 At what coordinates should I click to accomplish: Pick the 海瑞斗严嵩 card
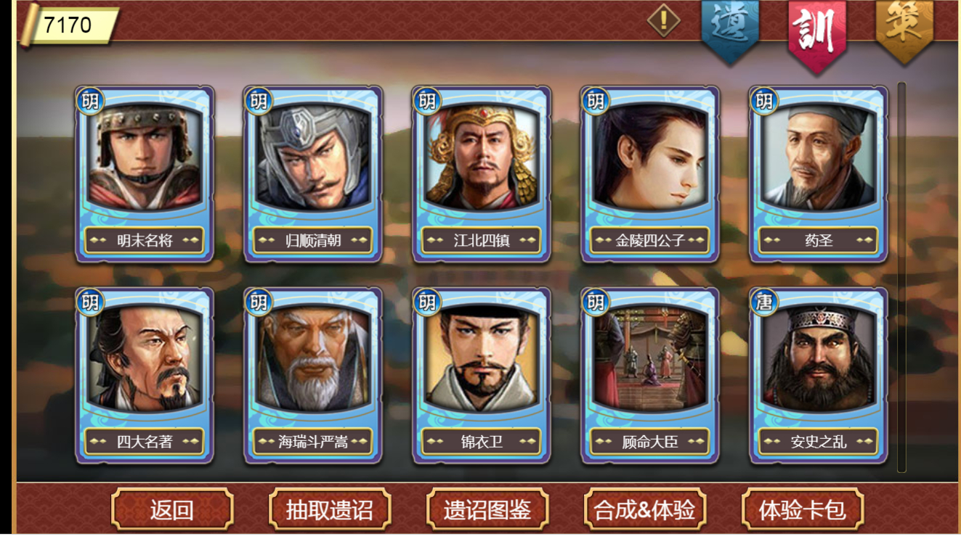pyautogui.click(x=313, y=376)
